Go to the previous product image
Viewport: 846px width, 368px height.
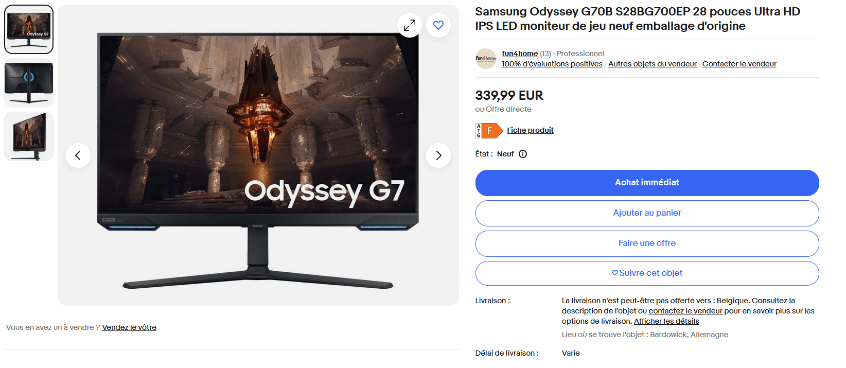point(78,155)
